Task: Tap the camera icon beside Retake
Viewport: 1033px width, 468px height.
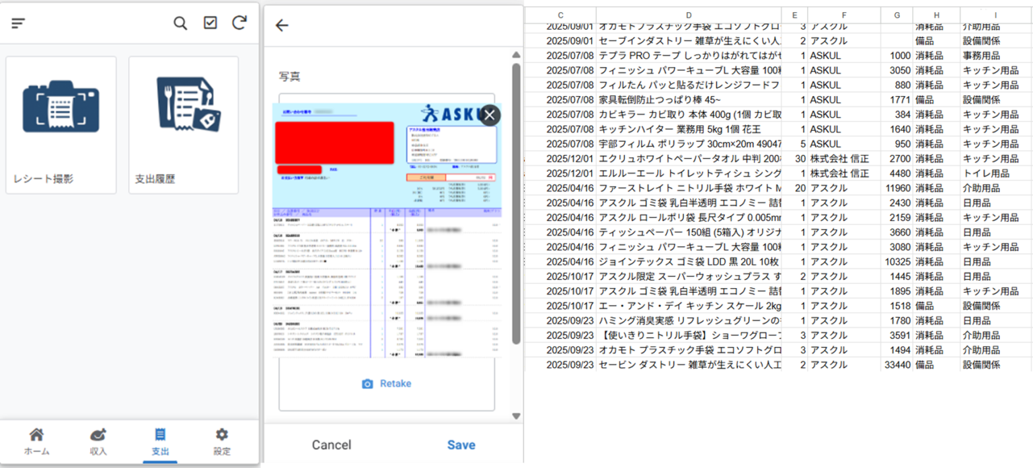Action: coord(367,383)
